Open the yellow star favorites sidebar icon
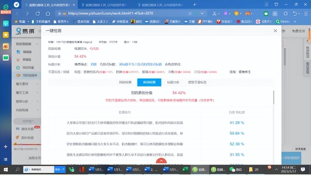 [x=6, y=35]
